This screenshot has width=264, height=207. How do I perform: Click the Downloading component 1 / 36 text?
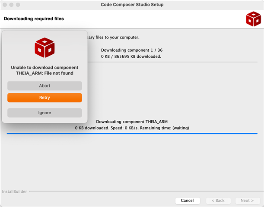pyautogui.click(x=132, y=50)
